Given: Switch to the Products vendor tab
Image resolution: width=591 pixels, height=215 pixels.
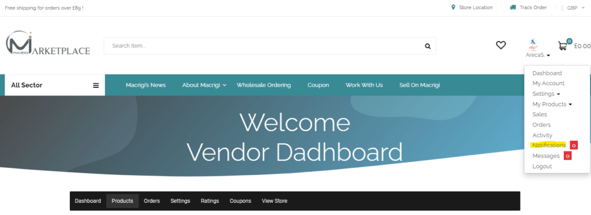Looking at the screenshot, I should (122, 201).
